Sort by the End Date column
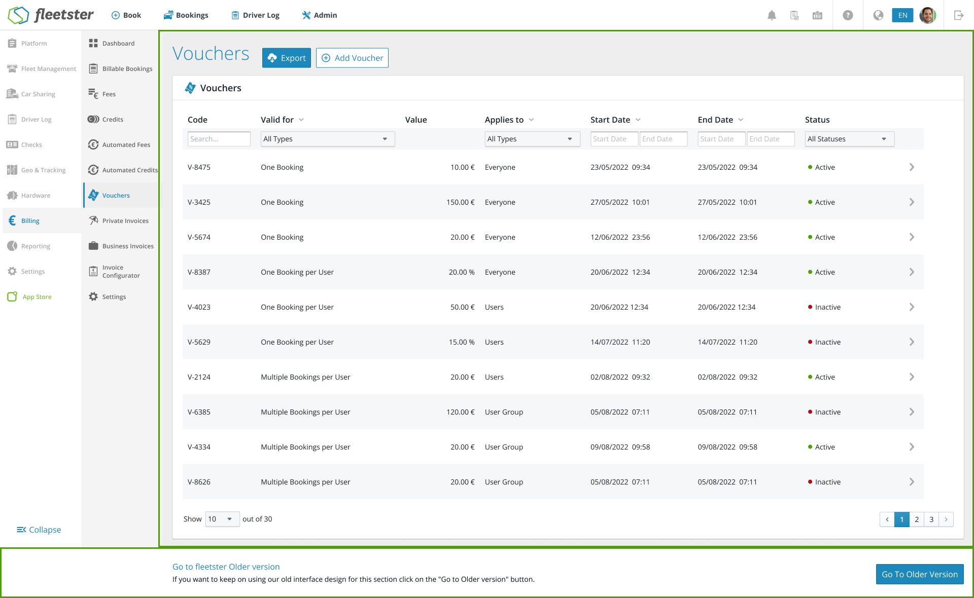The image size is (974, 598). tap(720, 120)
